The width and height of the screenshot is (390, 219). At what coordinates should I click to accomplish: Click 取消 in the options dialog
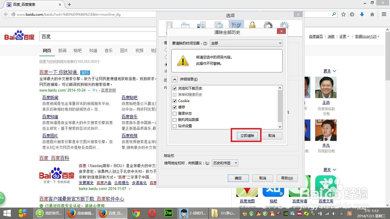(262, 178)
